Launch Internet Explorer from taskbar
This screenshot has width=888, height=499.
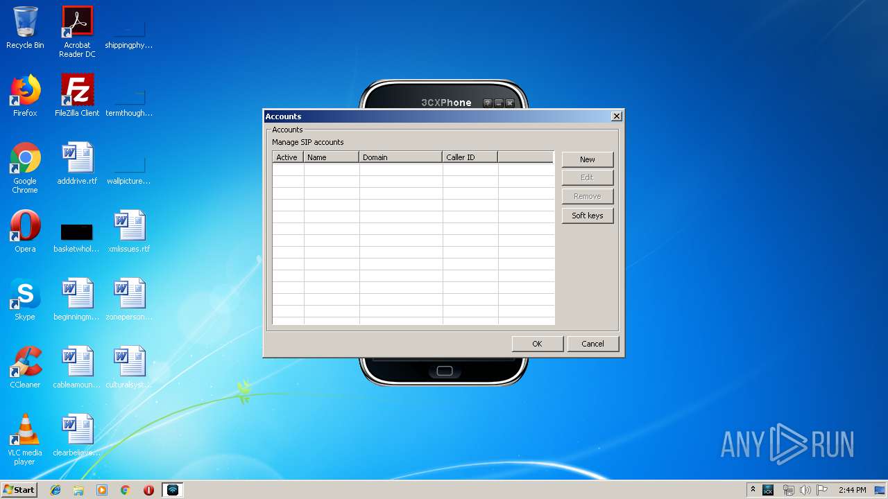click(55, 490)
